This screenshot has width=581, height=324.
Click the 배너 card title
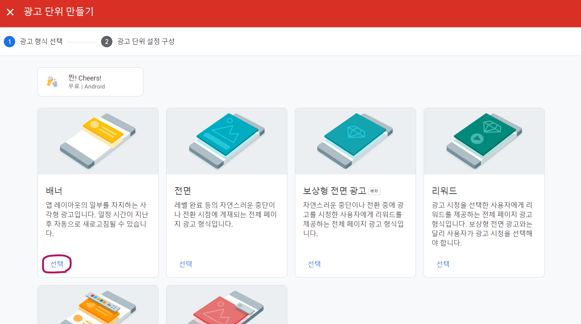tap(54, 191)
